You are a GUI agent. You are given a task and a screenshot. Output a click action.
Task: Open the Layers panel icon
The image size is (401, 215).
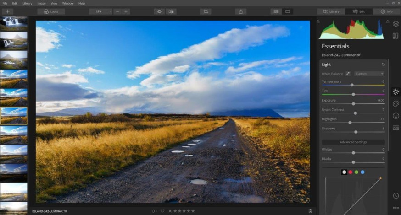pyautogui.click(x=395, y=24)
